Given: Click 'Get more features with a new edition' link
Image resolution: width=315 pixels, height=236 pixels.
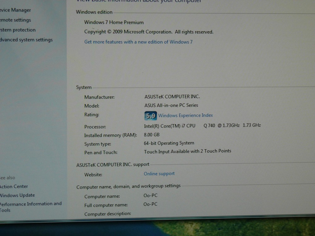Looking at the screenshot, I should 138,42.
